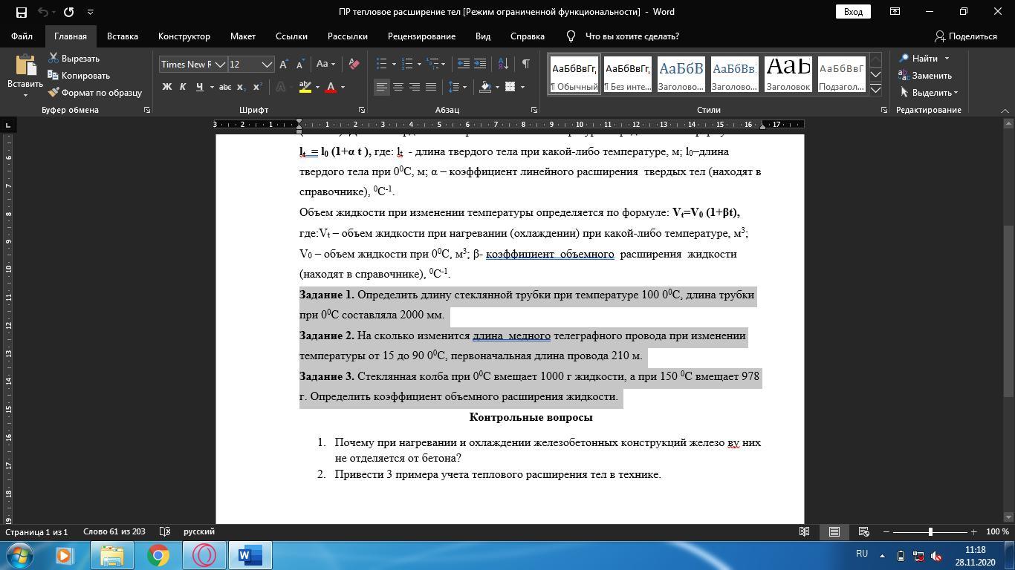Click the Поделиться share button
Viewport: 1015px width, 570px height.
tap(965, 36)
